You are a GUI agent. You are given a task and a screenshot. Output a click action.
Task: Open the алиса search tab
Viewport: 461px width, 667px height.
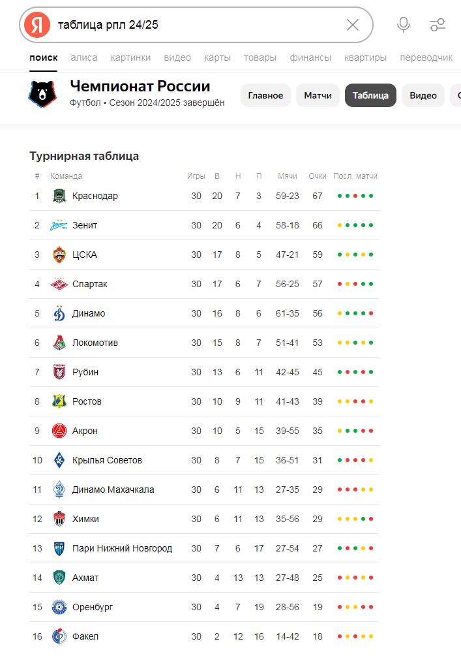click(83, 57)
